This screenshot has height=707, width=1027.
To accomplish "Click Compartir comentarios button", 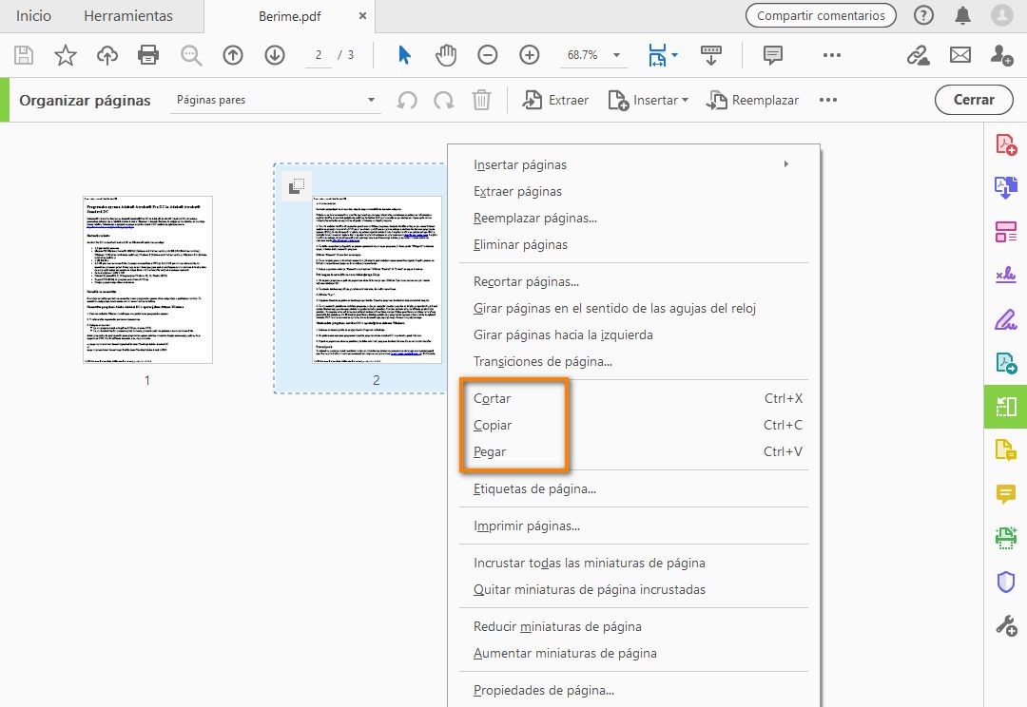I will point(821,15).
